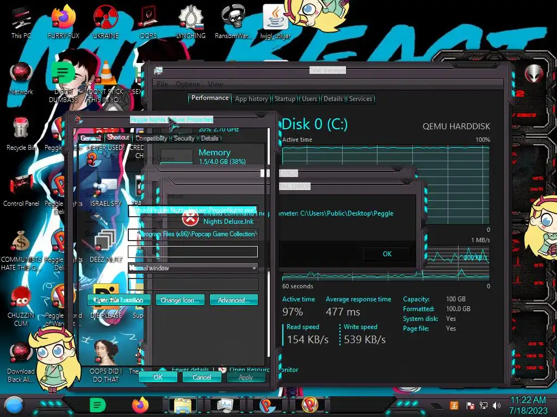
Task: Switch to Task Manager's Details tab
Action: pyautogui.click(x=333, y=99)
